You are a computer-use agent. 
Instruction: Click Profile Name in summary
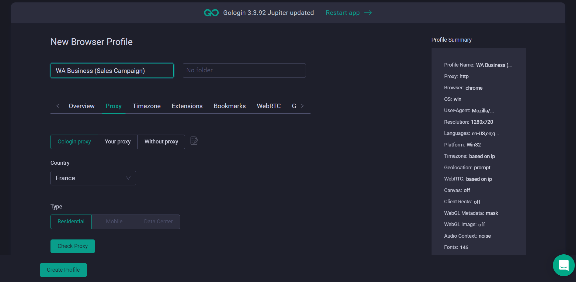(478, 65)
